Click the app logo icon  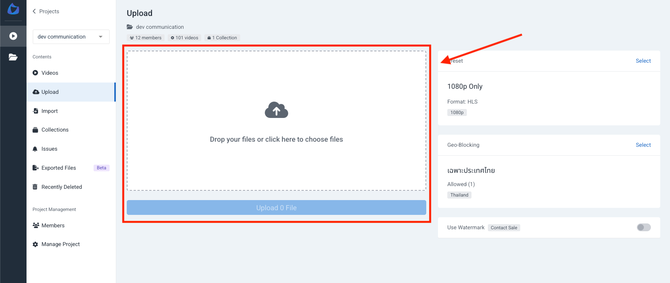coord(13,9)
